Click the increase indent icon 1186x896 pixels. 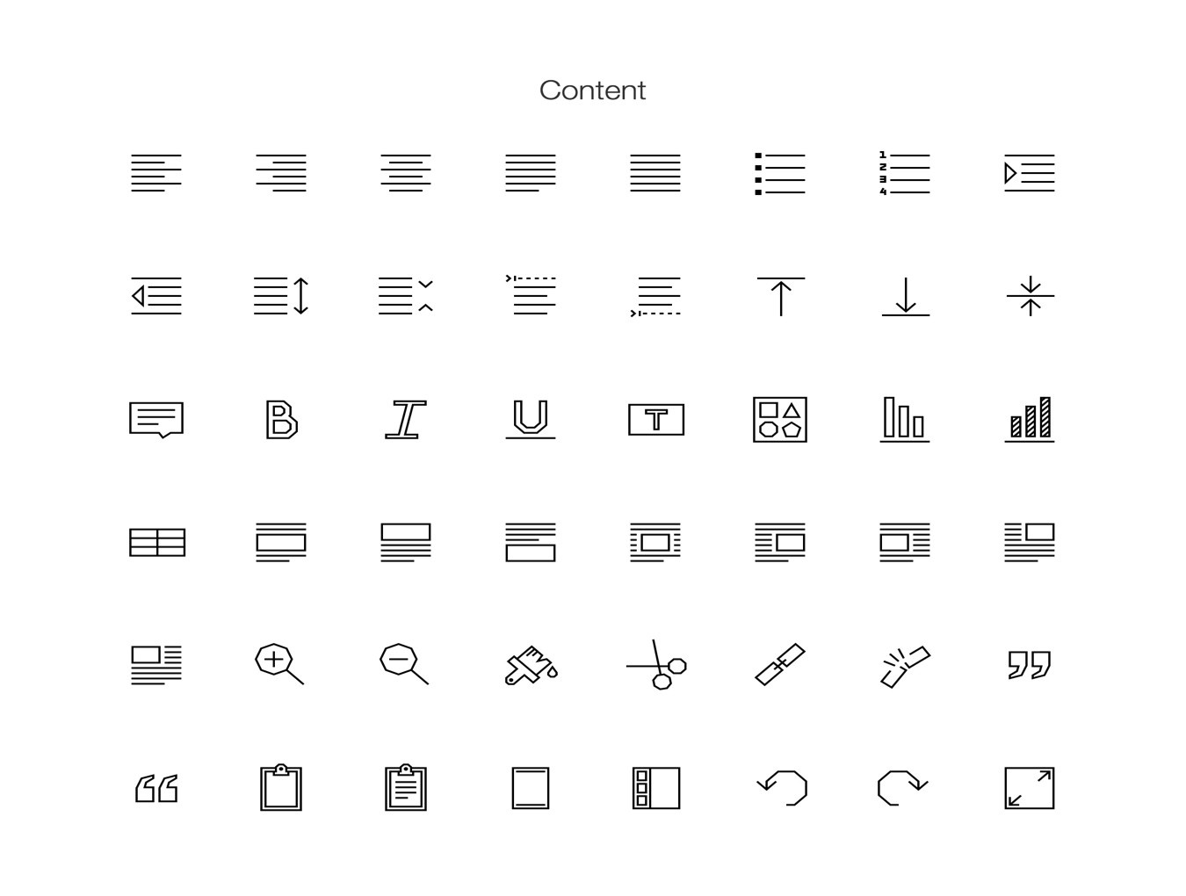point(1030,173)
